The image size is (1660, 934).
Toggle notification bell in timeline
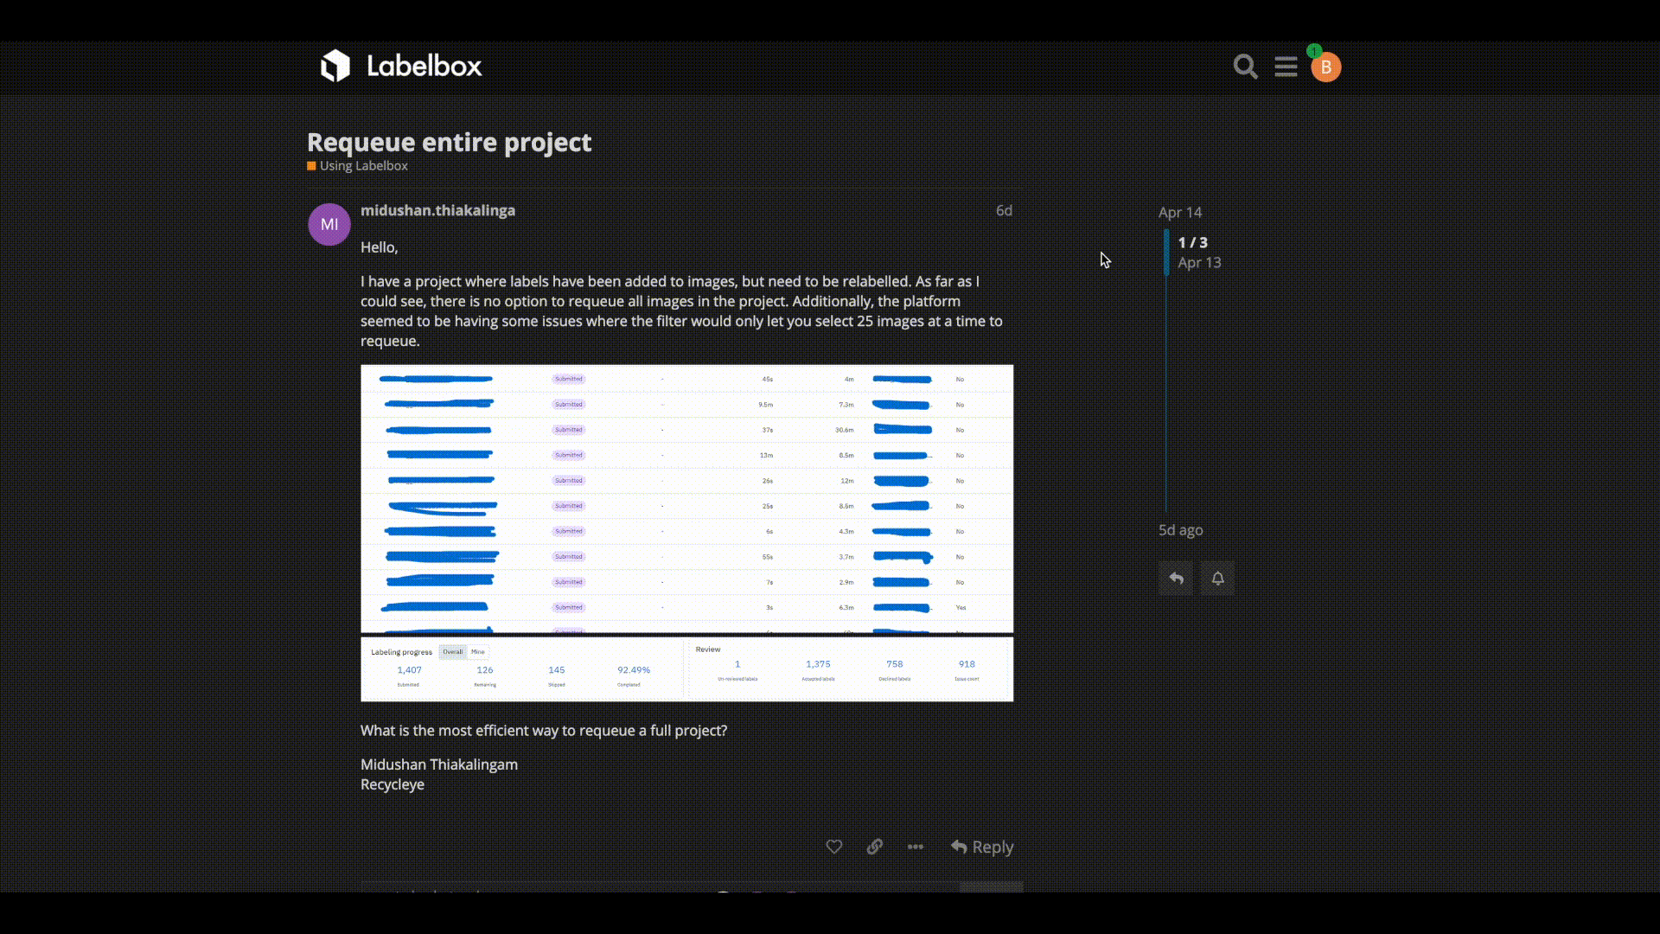coord(1217,578)
